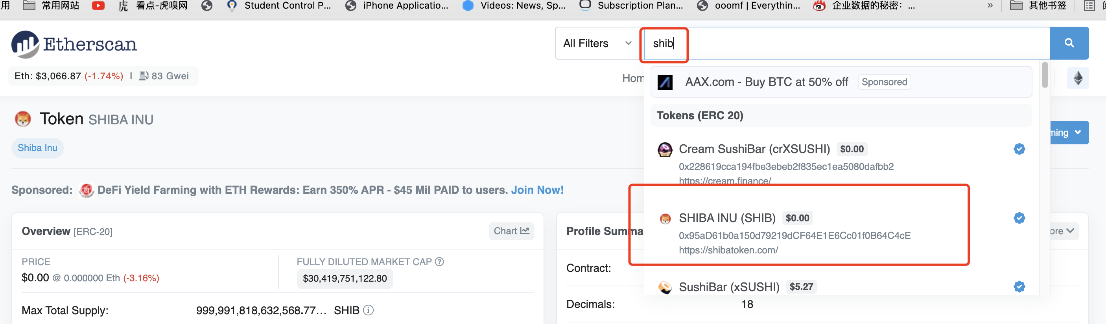Open the AAX.com sponsored result
This screenshot has height=324, width=1106.
click(766, 82)
